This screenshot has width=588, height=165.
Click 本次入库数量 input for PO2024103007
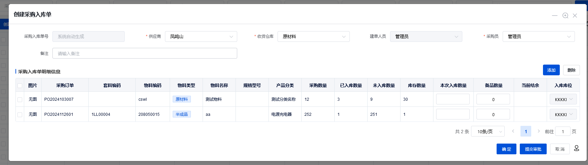pos(453,99)
